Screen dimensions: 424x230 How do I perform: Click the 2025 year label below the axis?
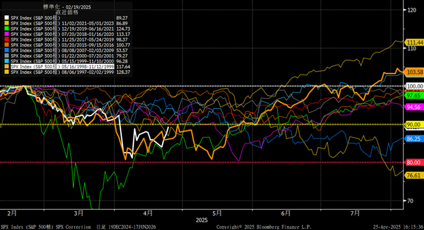tap(202, 220)
